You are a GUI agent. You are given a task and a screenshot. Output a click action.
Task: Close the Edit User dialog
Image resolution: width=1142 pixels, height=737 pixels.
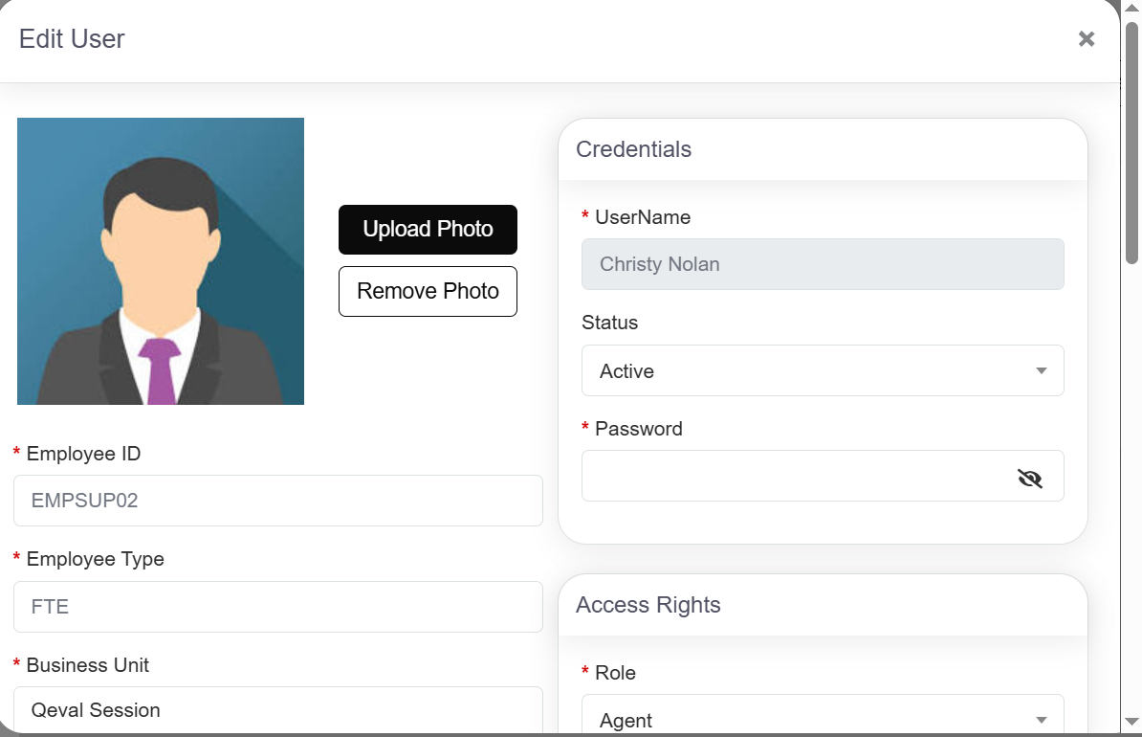click(1086, 38)
